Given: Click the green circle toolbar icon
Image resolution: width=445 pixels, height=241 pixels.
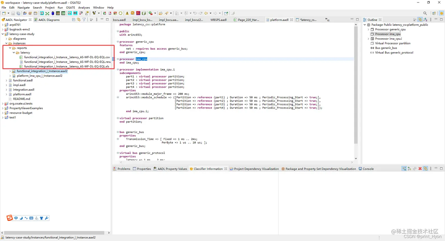Looking at the screenshot, I should pos(120,13).
